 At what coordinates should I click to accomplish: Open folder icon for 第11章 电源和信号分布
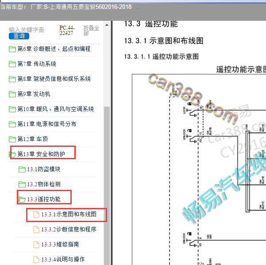point(12,124)
